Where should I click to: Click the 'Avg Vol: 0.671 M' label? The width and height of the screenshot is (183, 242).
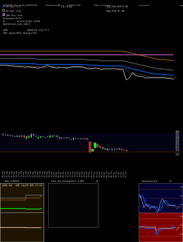coord(117,7)
